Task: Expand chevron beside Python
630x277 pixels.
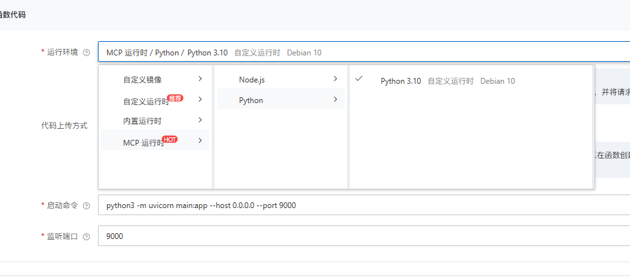Action: pos(336,99)
